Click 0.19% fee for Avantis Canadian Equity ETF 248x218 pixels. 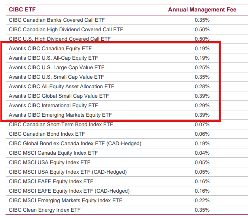click(202, 49)
